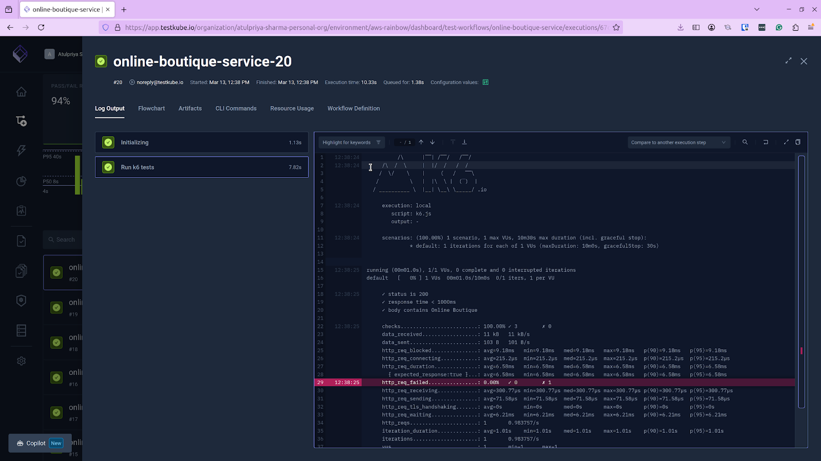Open the test suites stacked-documents sidebar icon

point(21,270)
